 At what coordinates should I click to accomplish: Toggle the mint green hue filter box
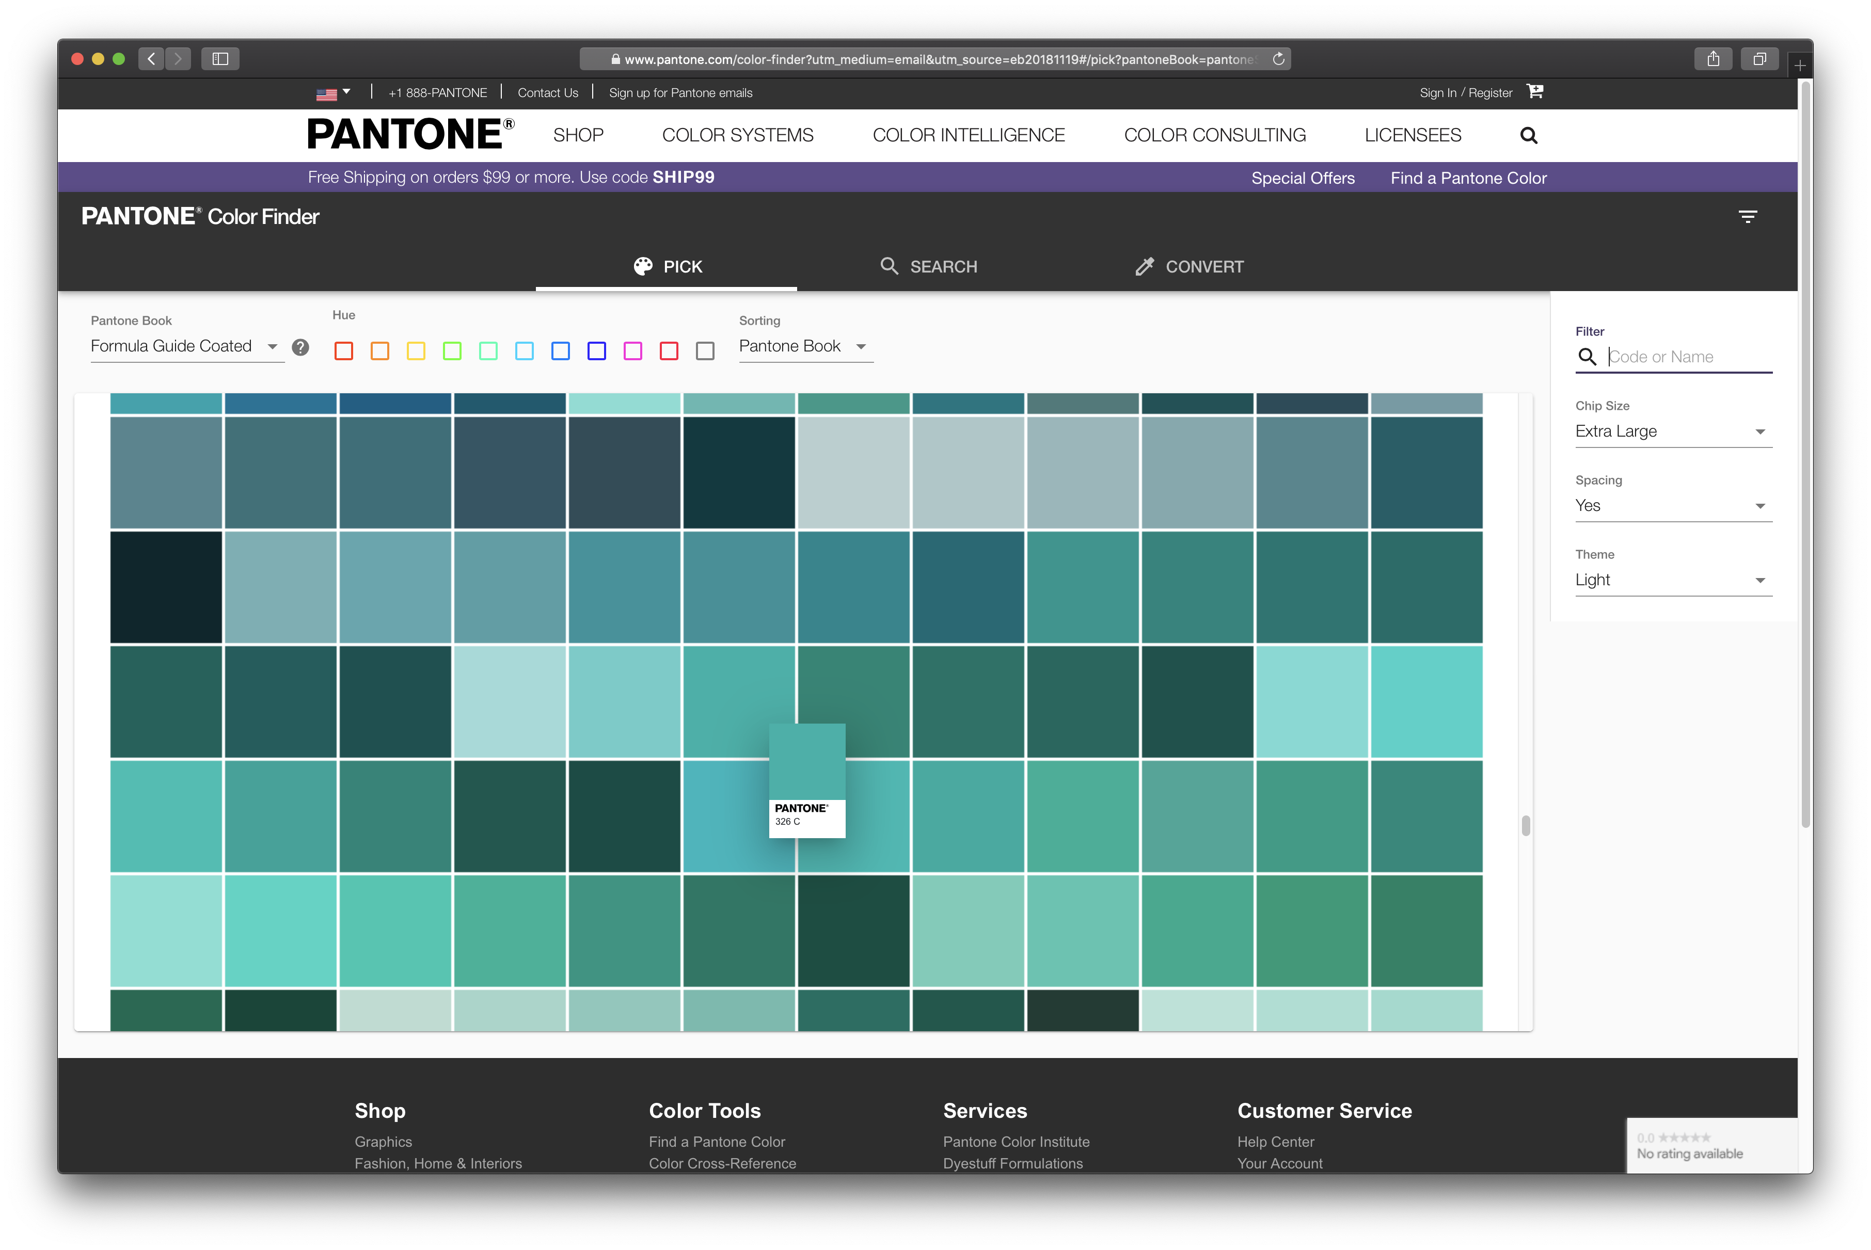(488, 351)
